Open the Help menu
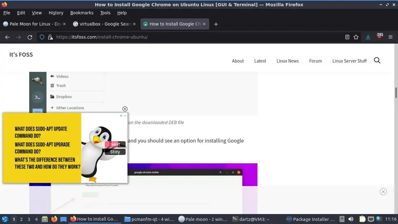The width and height of the screenshot is (398, 224). pos(122,13)
